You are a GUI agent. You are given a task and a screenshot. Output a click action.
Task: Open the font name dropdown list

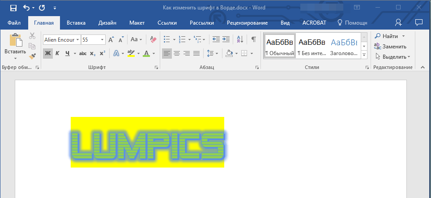tap(78, 39)
